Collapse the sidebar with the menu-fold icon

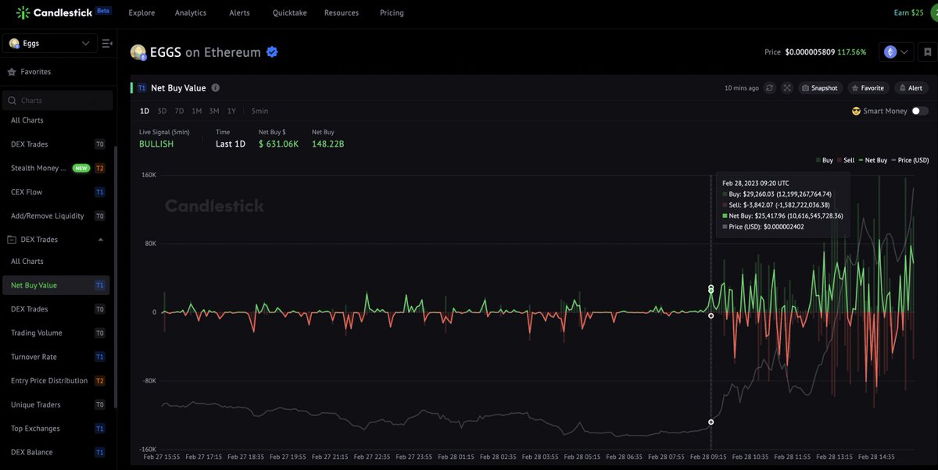107,44
